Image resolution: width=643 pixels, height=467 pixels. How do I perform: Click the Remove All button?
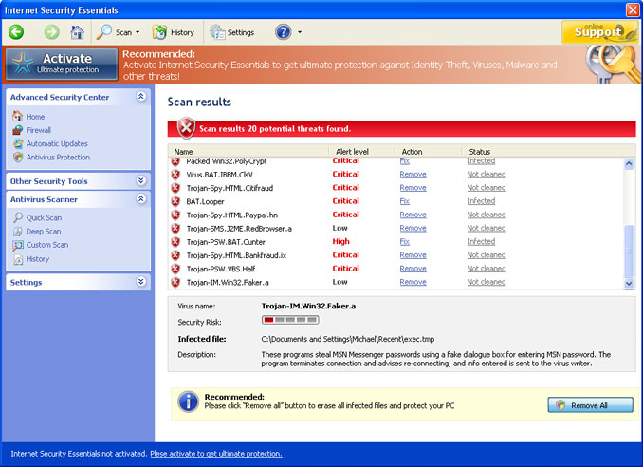pyautogui.click(x=590, y=405)
